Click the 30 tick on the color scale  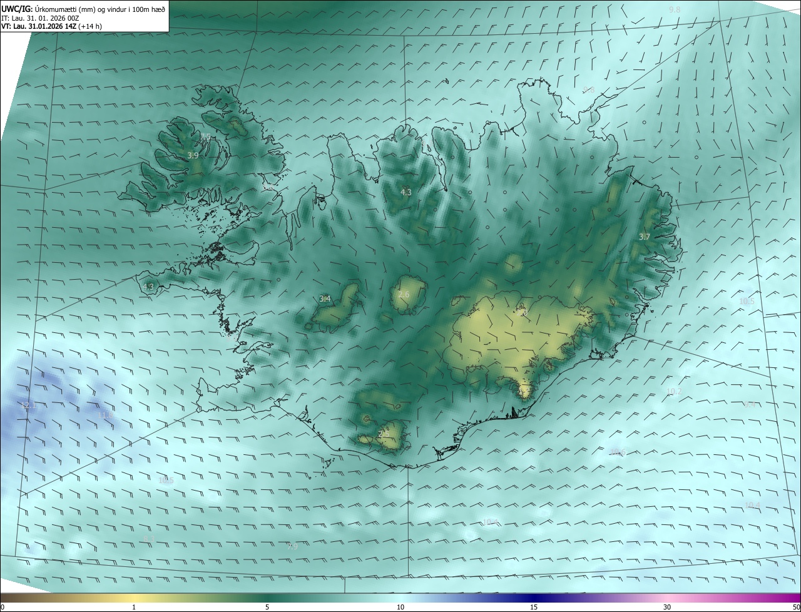[x=667, y=607]
